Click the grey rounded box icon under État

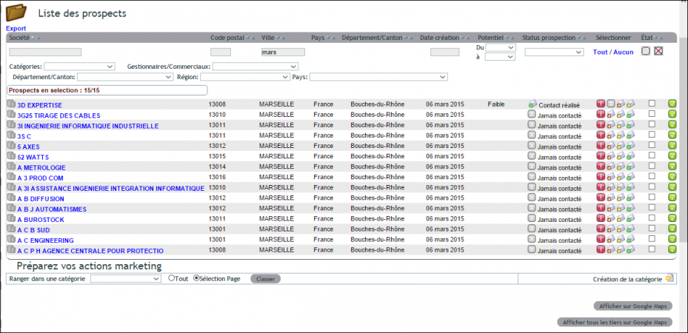tap(646, 51)
